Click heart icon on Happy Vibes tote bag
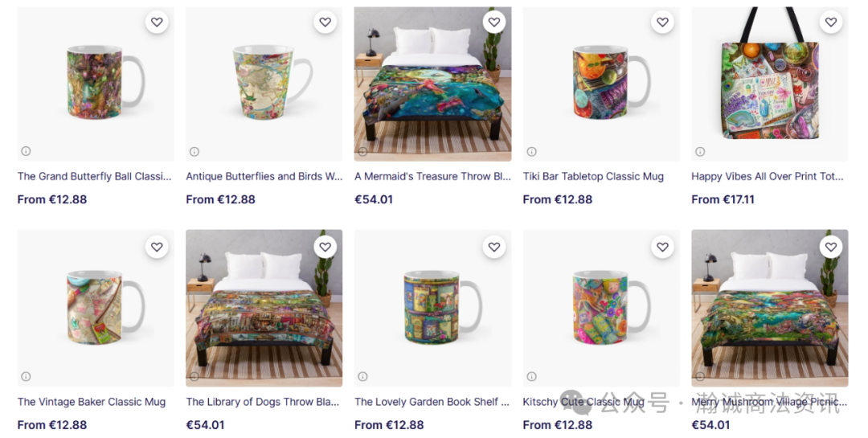The height and width of the screenshot is (438, 868). (x=831, y=23)
